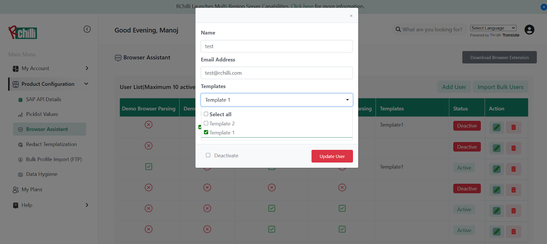The height and width of the screenshot is (244, 547).
Task: Open Redact Templatization menu item
Action: 51,144
